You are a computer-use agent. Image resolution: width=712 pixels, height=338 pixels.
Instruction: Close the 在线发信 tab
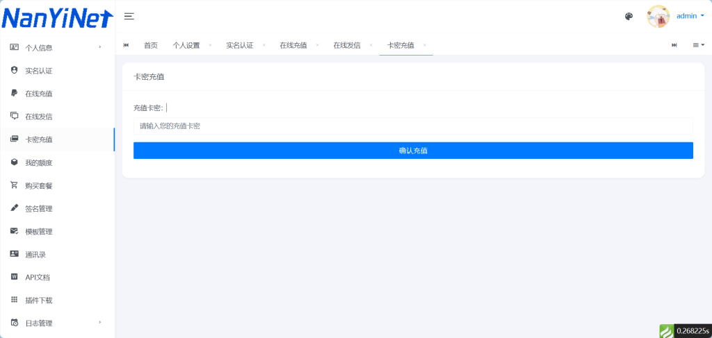click(371, 45)
